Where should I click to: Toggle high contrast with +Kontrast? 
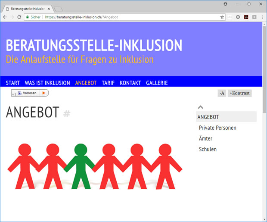click(239, 93)
